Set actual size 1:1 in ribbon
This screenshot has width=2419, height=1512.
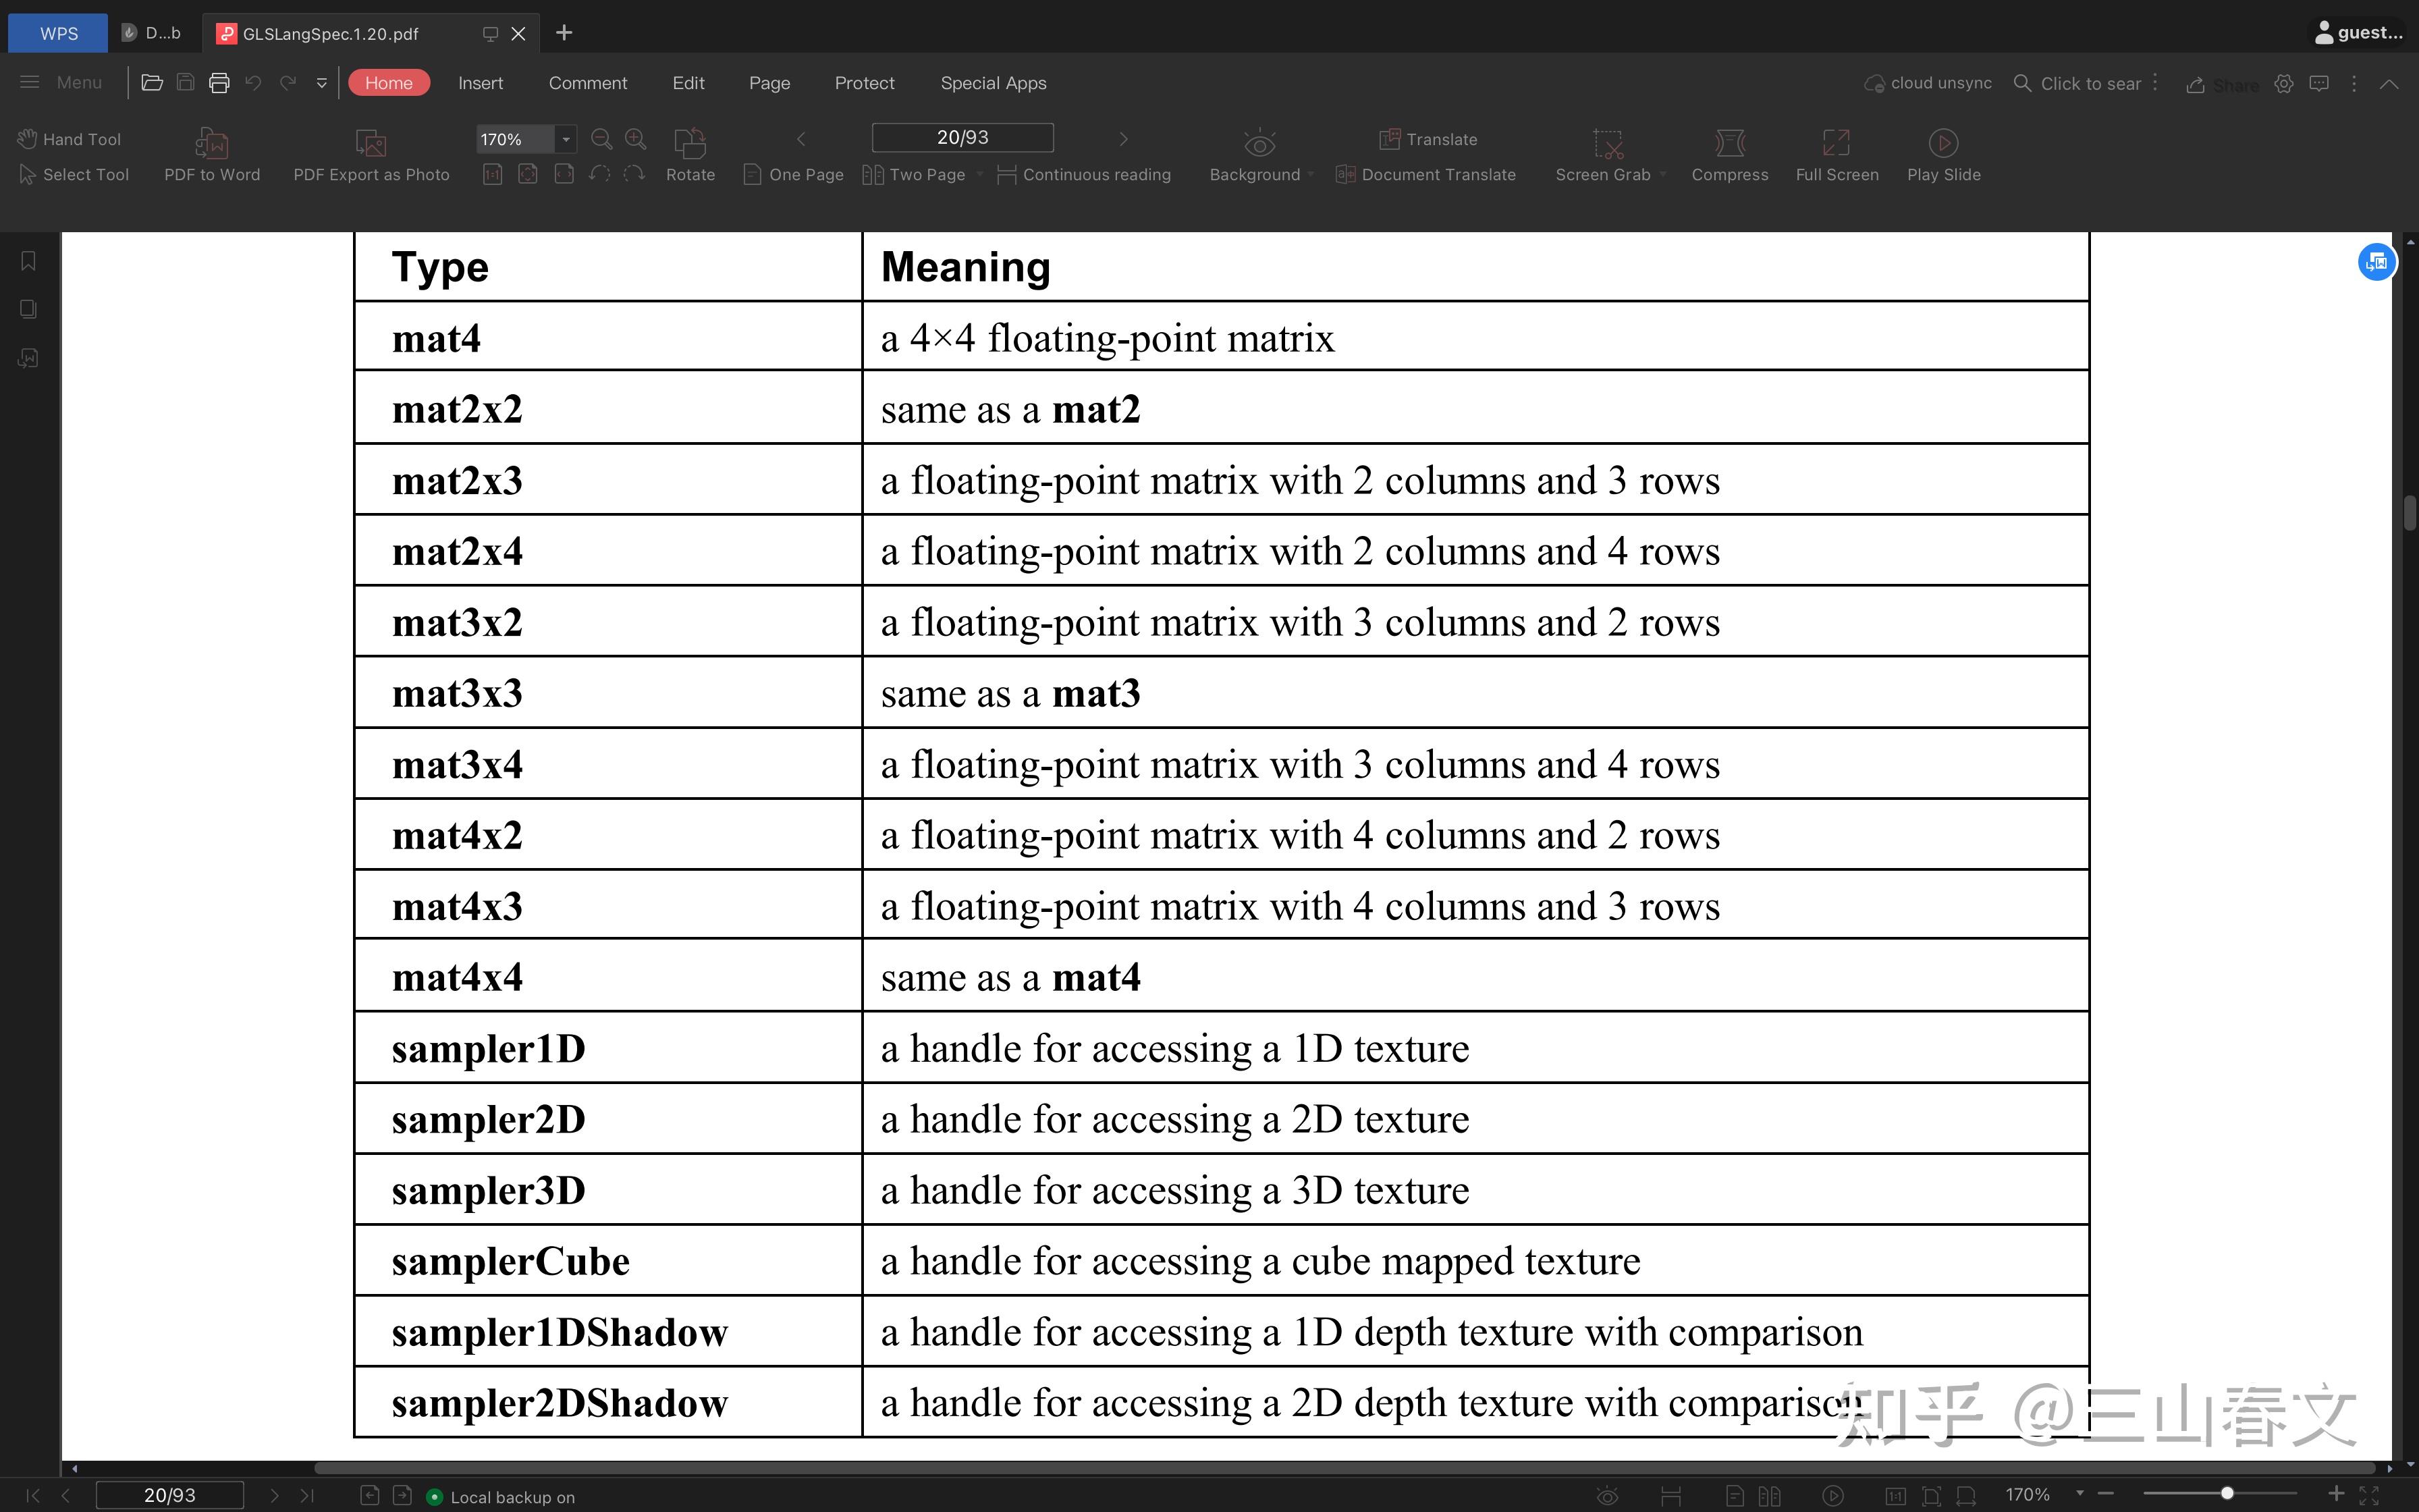coord(492,174)
